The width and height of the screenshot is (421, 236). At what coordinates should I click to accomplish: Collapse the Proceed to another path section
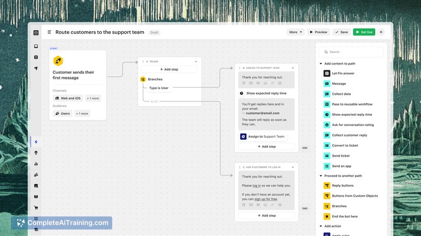pyautogui.click(x=321, y=176)
